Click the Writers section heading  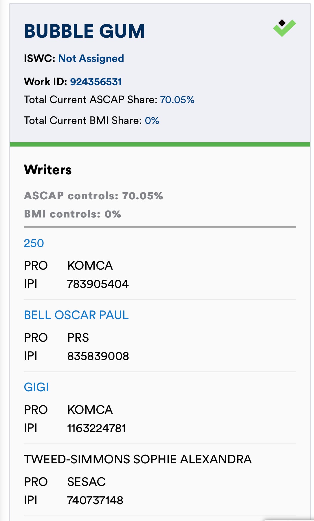48,170
